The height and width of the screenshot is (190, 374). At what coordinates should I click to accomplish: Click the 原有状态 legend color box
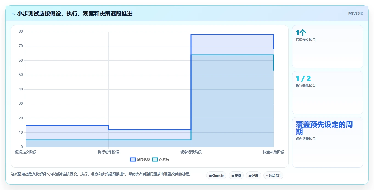tap(133, 159)
